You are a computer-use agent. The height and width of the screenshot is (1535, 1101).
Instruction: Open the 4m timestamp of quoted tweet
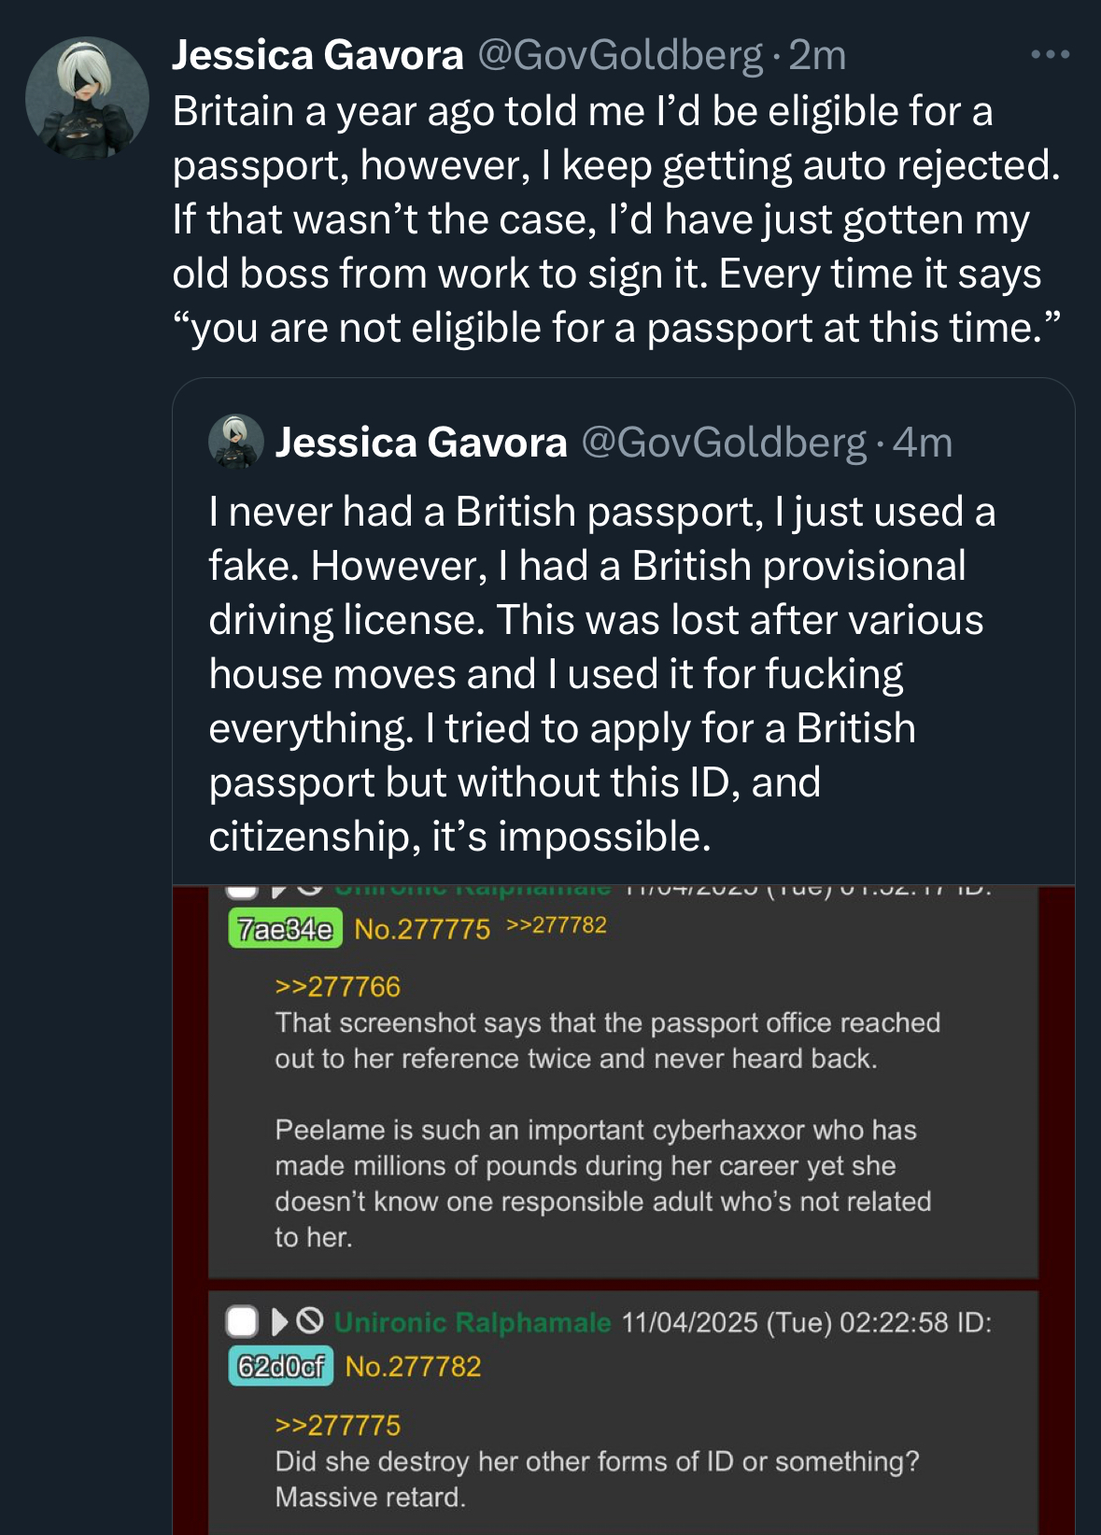922,443
